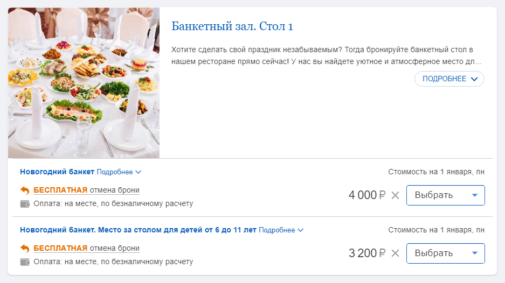This screenshot has height=283, width=505.
Task: Open the "Новогодний банкет" rate title
Action: click(57, 172)
